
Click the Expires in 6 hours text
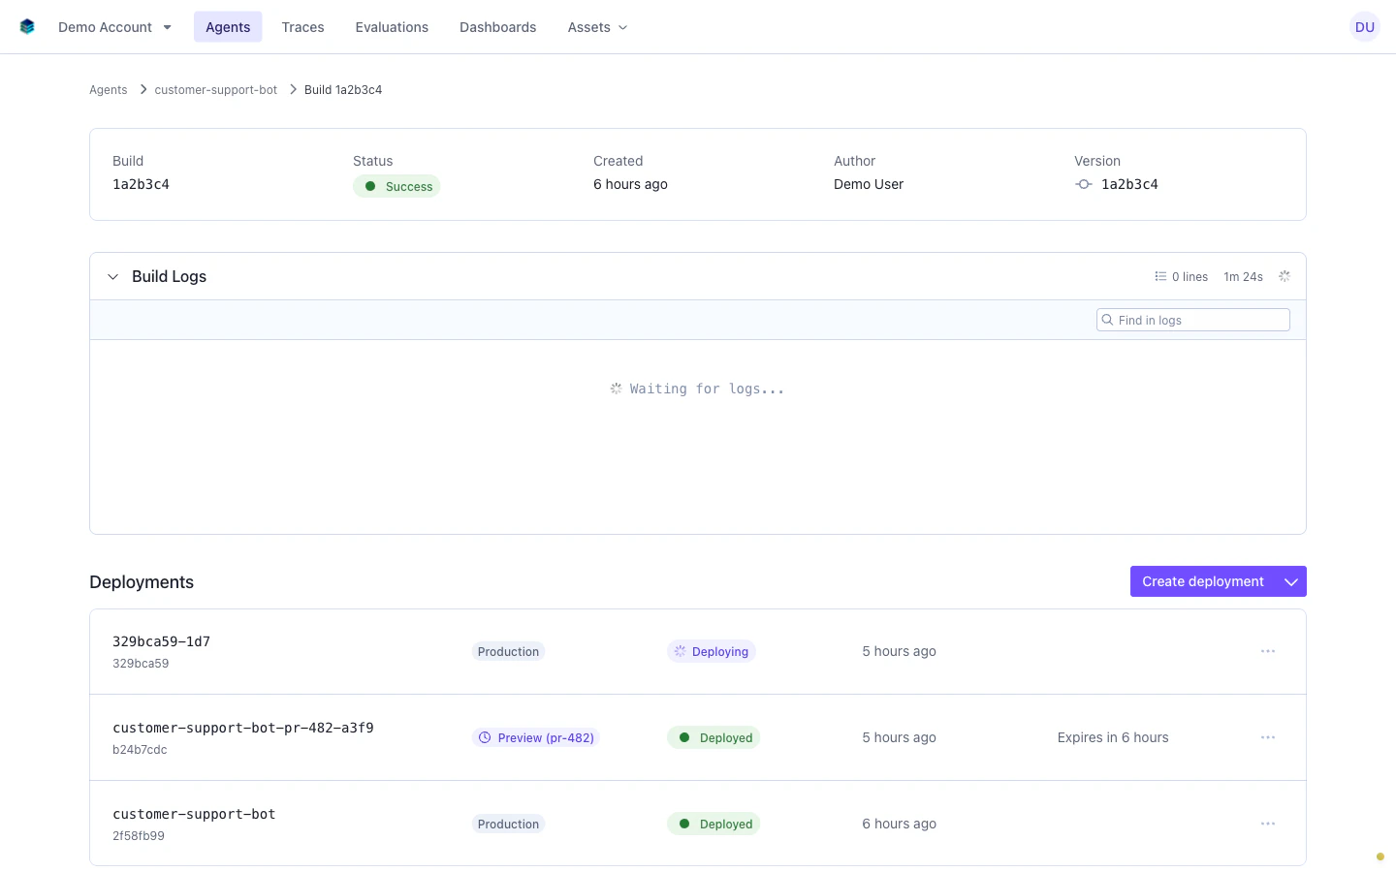click(x=1113, y=737)
